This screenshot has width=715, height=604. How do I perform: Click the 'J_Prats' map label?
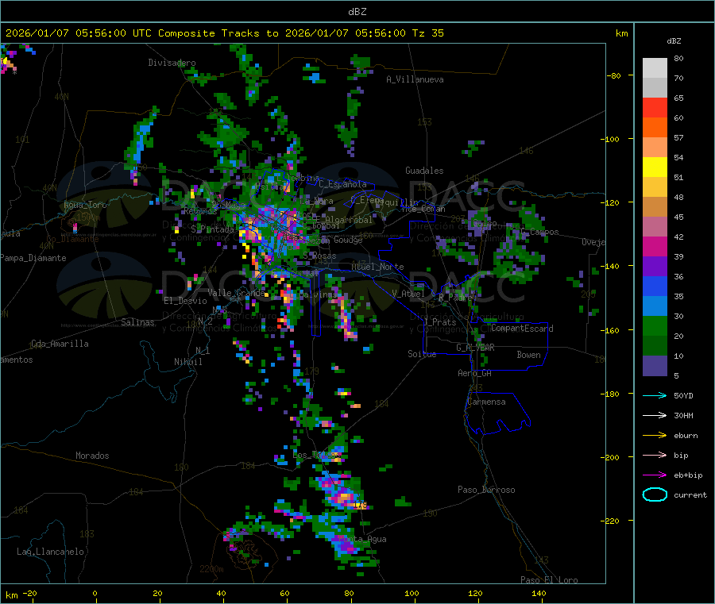[x=439, y=322]
